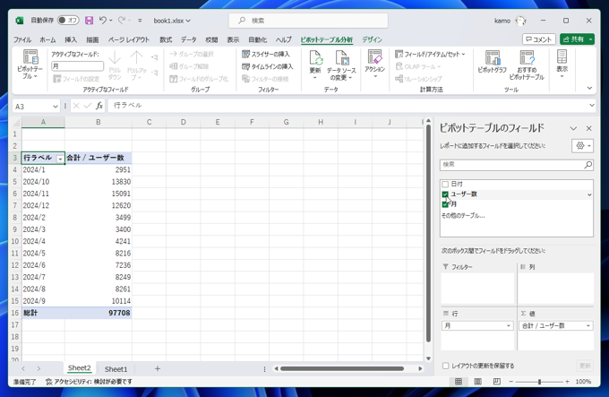The image size is (609, 397).
Task: Open Change Data Source
Action: pos(341,65)
